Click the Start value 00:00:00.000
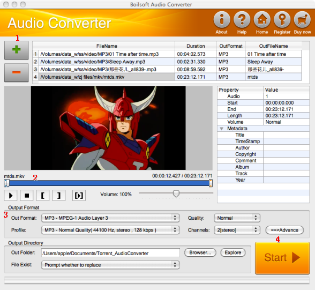Image resolution: width=315 pixels, height=290 pixels. click(x=286, y=103)
